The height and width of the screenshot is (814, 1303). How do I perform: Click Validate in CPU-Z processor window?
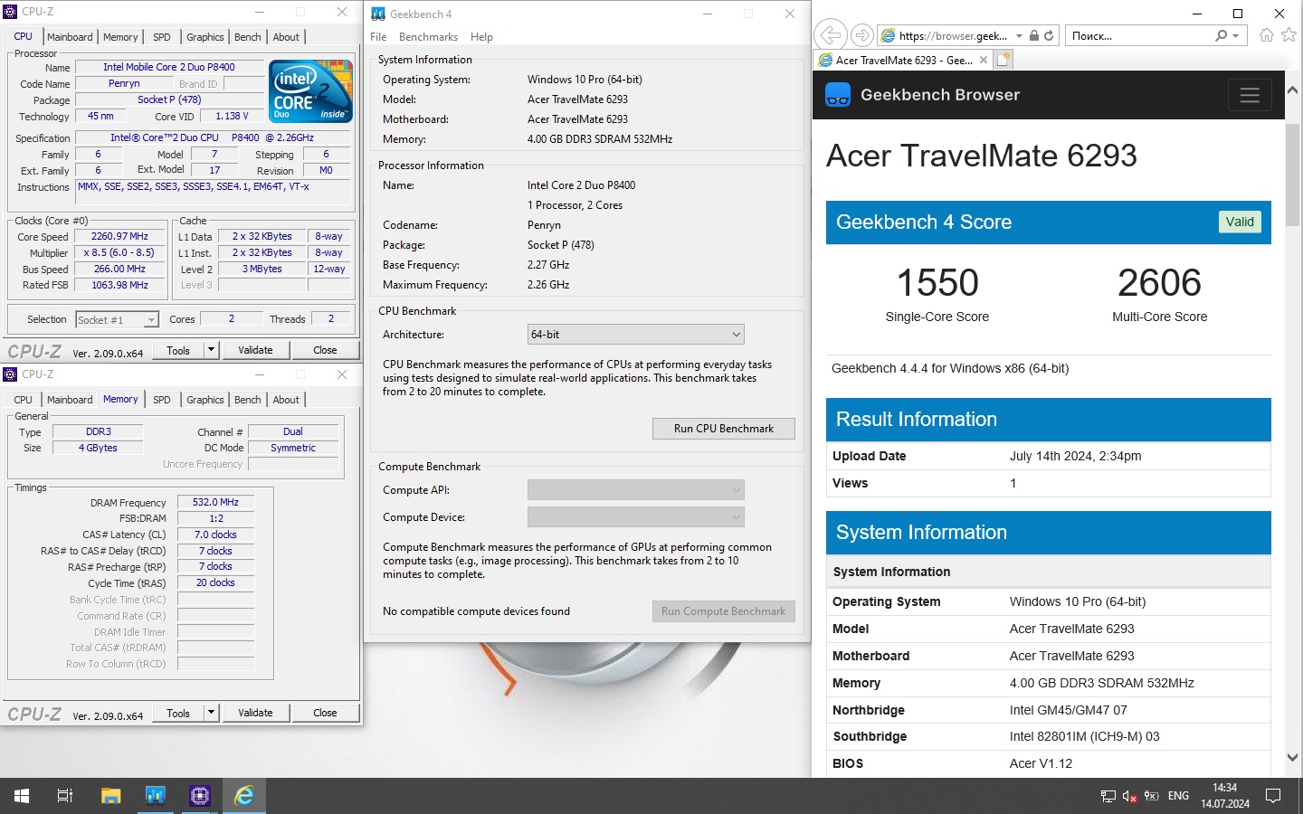tap(255, 350)
